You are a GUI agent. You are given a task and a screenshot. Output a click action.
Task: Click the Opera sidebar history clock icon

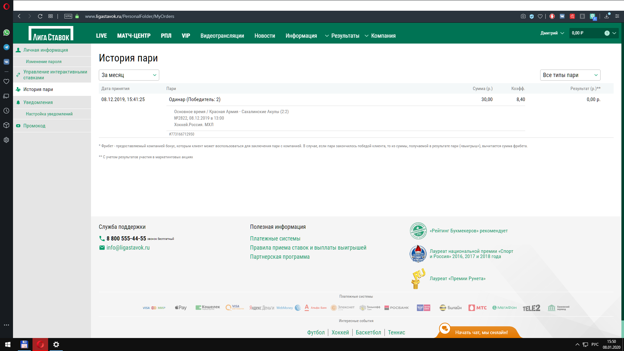click(x=6, y=111)
